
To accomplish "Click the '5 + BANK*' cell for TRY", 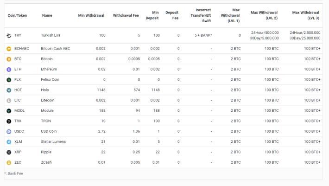I will coord(203,35).
